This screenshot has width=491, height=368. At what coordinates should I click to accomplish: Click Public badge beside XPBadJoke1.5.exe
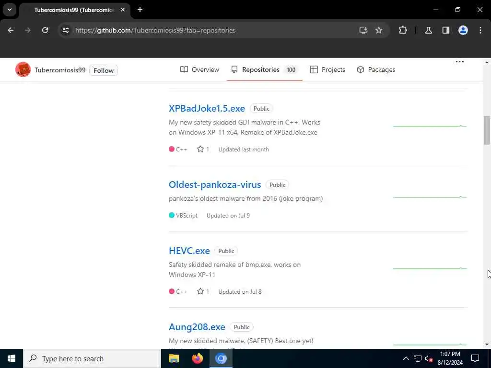261,109
